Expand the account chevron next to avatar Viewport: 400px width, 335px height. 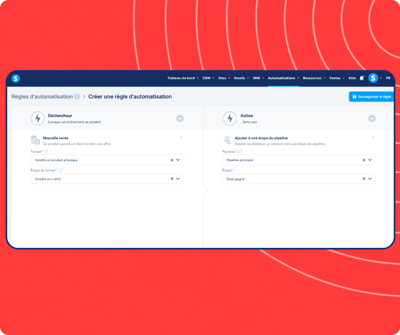(381, 78)
